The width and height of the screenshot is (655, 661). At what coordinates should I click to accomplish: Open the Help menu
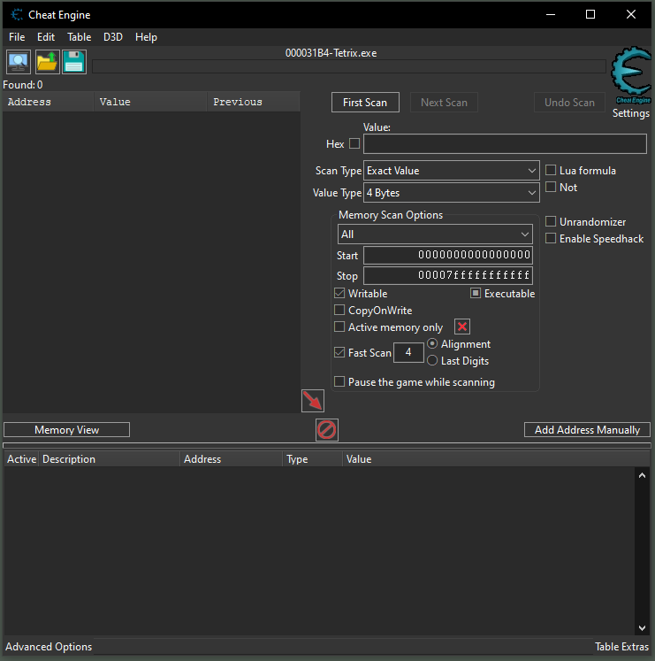[146, 37]
